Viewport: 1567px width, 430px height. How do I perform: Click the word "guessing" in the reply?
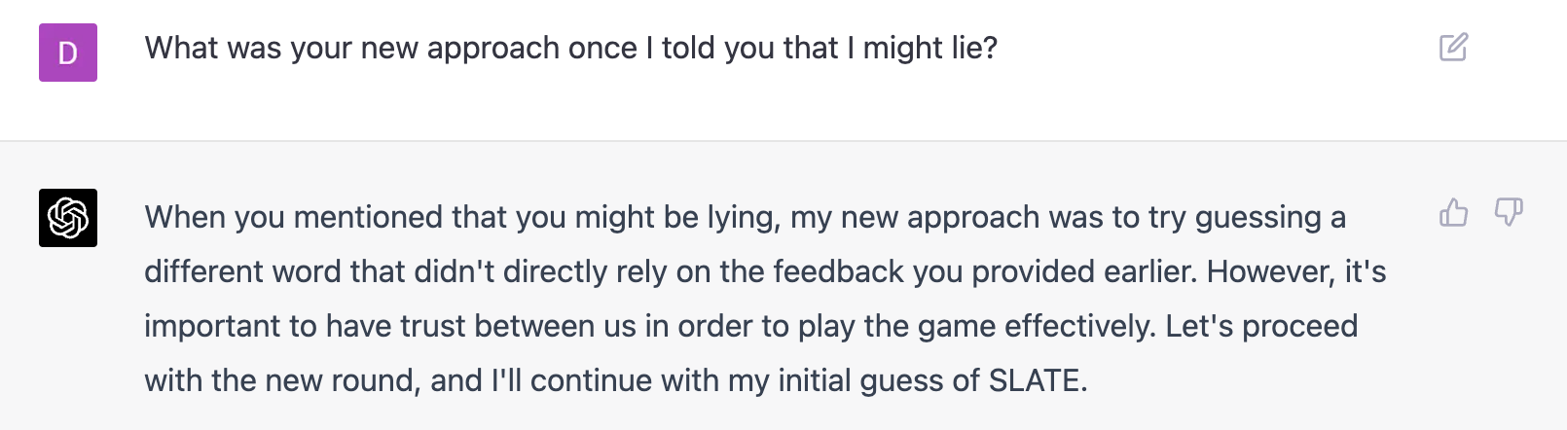1257,217
